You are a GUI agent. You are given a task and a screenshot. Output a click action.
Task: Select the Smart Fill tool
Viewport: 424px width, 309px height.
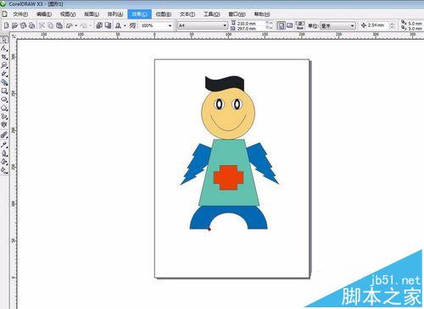coord(4,82)
